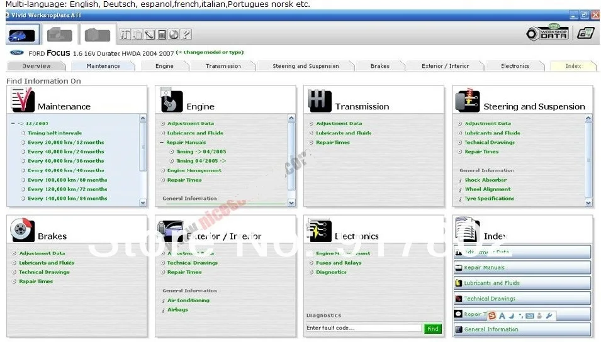Switch to the Electronics tab
Image resolution: width=601 pixels, height=342 pixels.
(x=515, y=66)
